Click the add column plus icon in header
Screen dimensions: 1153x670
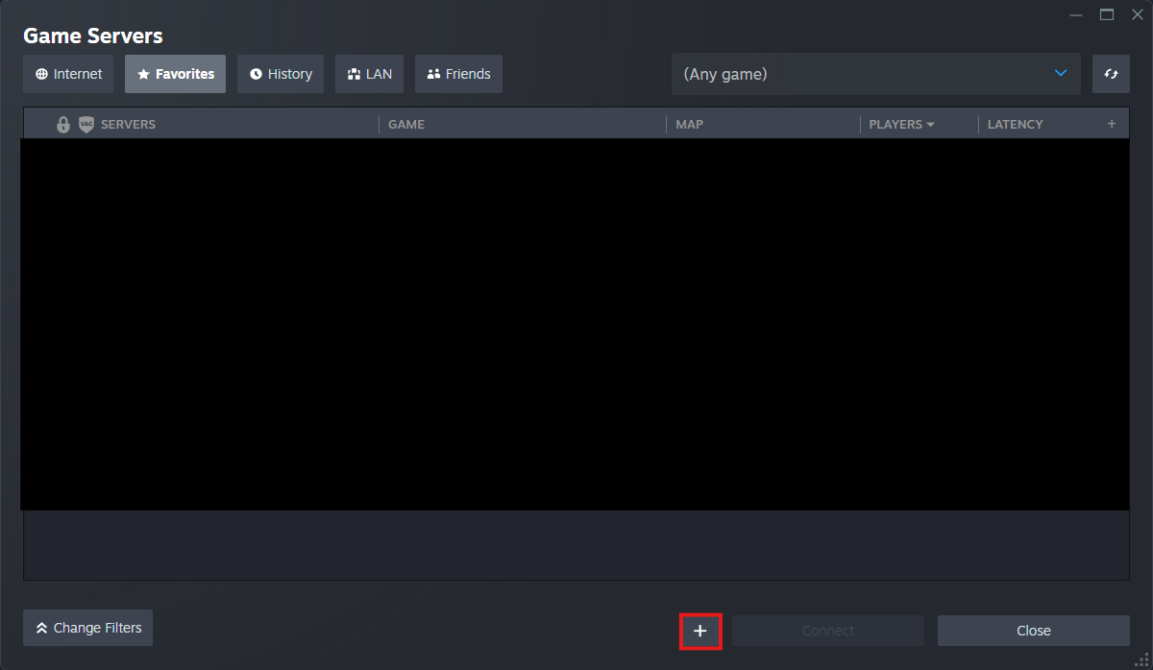(x=1112, y=124)
